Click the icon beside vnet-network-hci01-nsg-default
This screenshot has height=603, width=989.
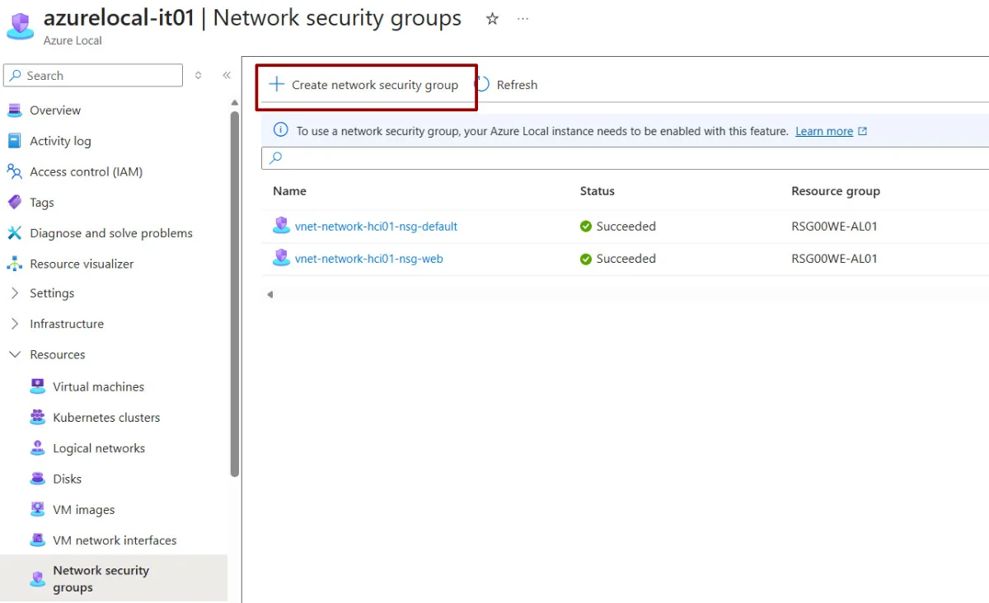pos(281,226)
